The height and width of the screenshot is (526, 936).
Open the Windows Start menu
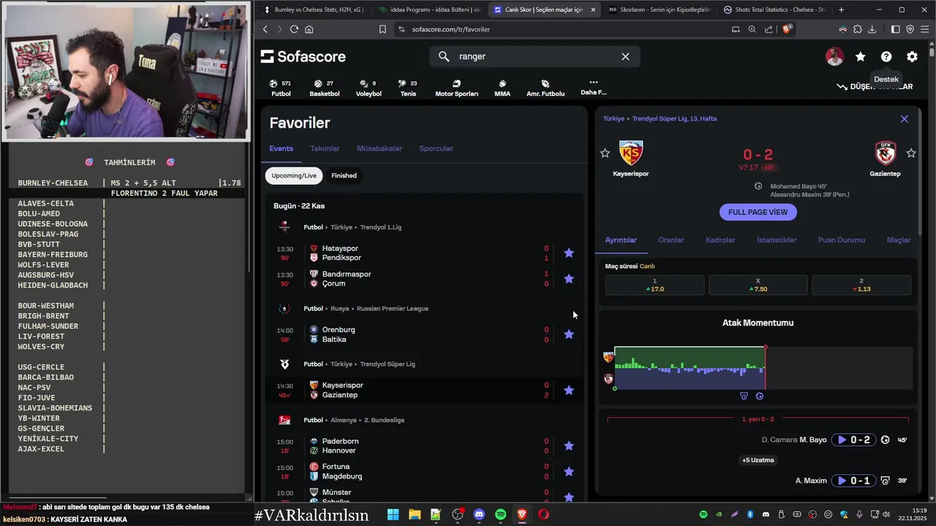click(x=393, y=514)
